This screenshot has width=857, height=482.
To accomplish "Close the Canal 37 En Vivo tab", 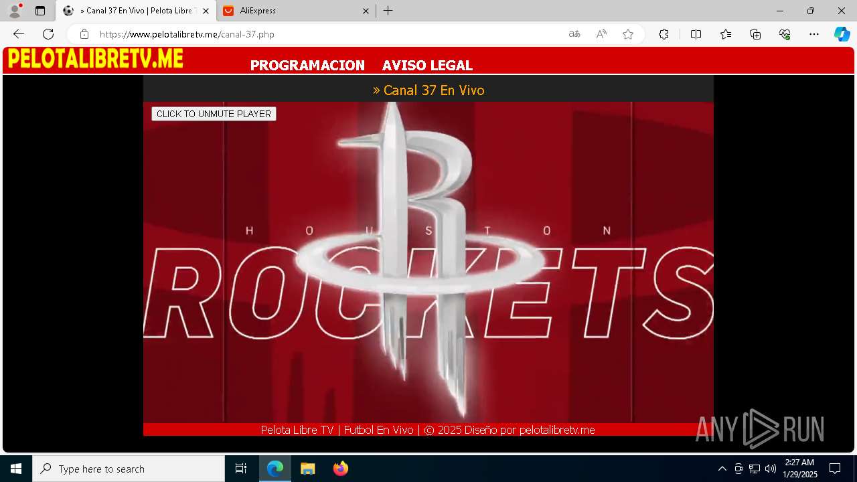I will tap(206, 11).
